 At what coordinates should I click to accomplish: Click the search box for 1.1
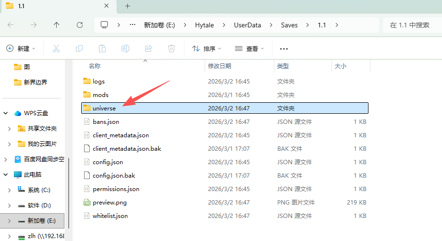pos(411,25)
